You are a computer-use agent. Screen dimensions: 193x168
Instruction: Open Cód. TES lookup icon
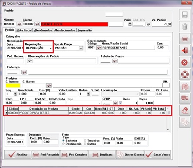coord(148,24)
